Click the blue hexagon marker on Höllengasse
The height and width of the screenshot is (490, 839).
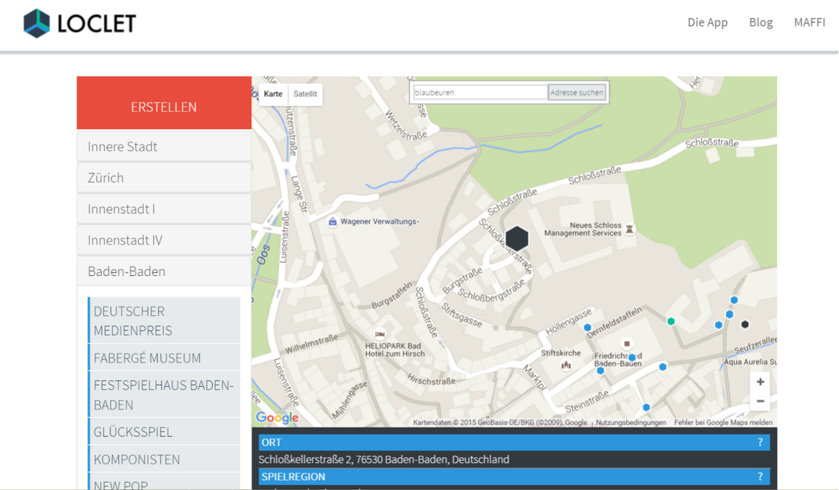(x=587, y=328)
